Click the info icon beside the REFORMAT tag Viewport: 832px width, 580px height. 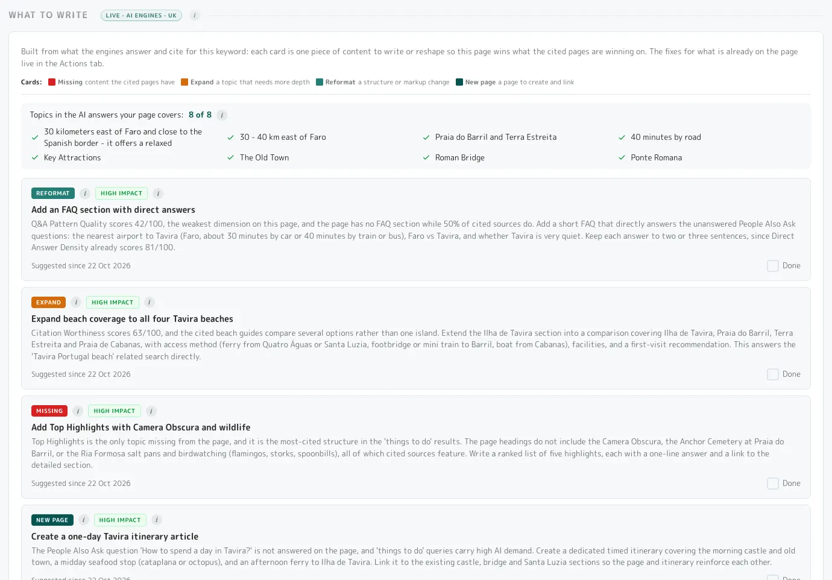click(85, 194)
